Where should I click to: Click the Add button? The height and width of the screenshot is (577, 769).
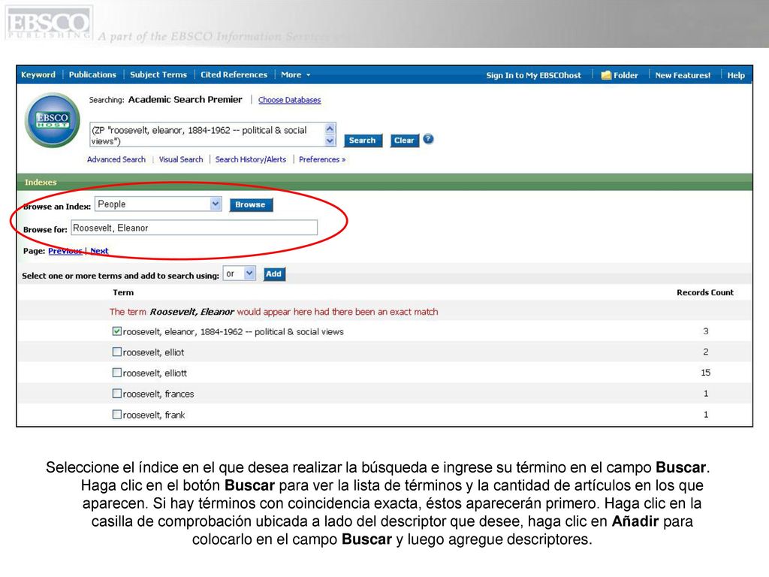(273, 273)
